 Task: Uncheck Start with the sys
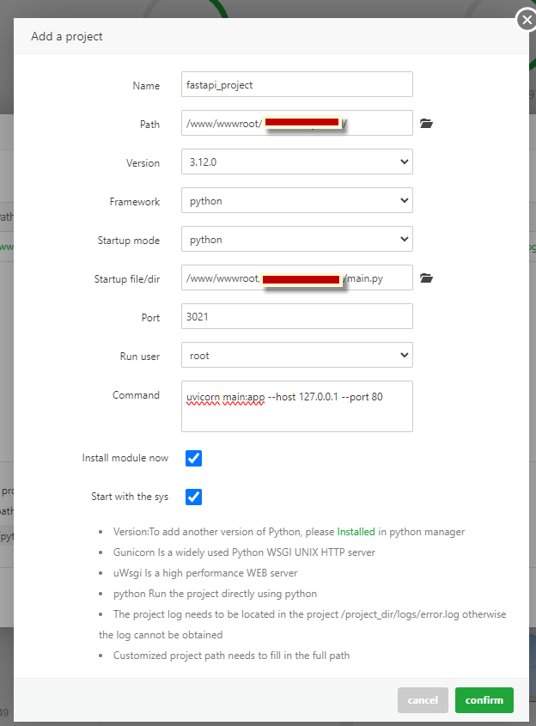coord(194,497)
